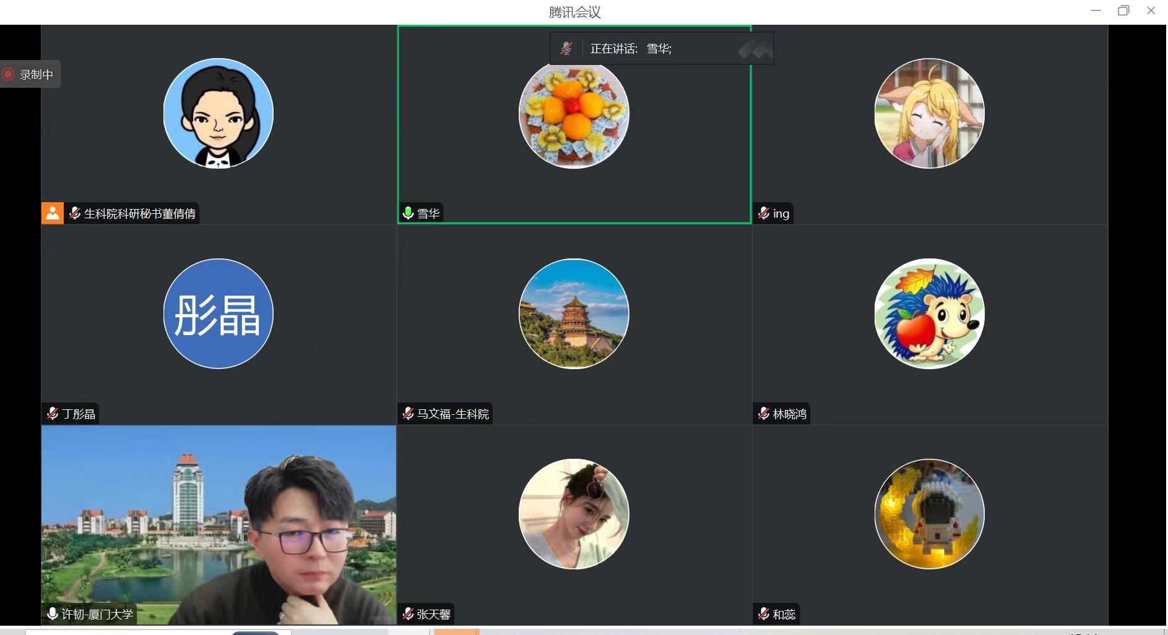
Task: Click the white mic icon for 许韧-厦门大学
Action: pyautogui.click(x=53, y=614)
